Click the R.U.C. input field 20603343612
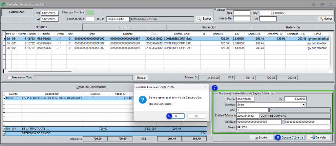The height and width of the screenshot is (146, 336). point(118,19)
